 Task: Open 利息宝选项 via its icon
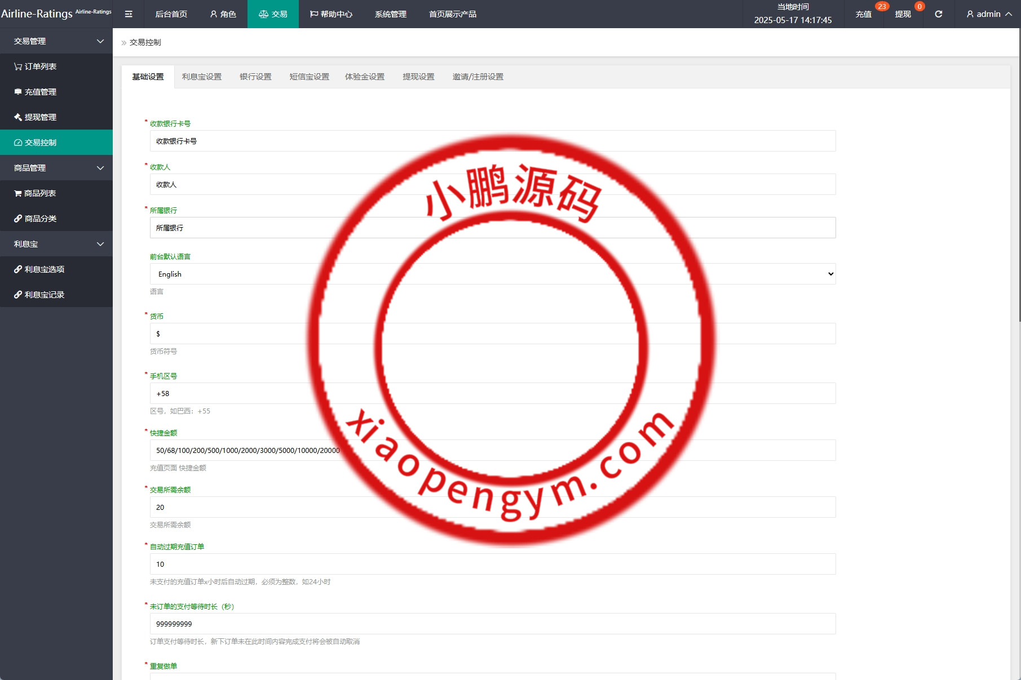(x=17, y=269)
